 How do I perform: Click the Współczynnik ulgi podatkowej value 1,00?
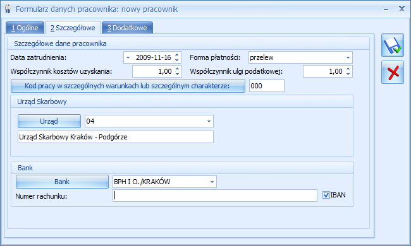pyautogui.click(x=336, y=71)
